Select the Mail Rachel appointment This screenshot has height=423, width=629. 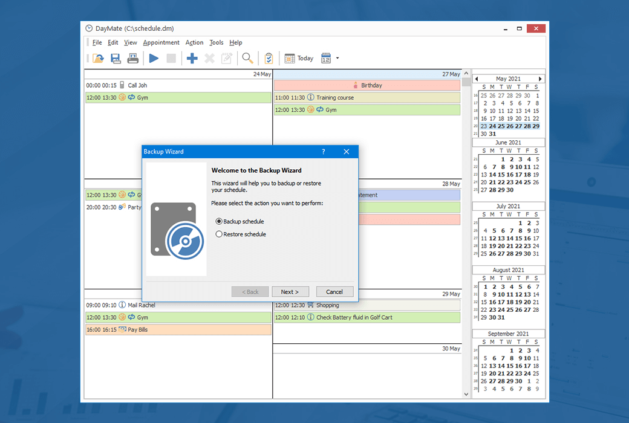[x=178, y=305]
